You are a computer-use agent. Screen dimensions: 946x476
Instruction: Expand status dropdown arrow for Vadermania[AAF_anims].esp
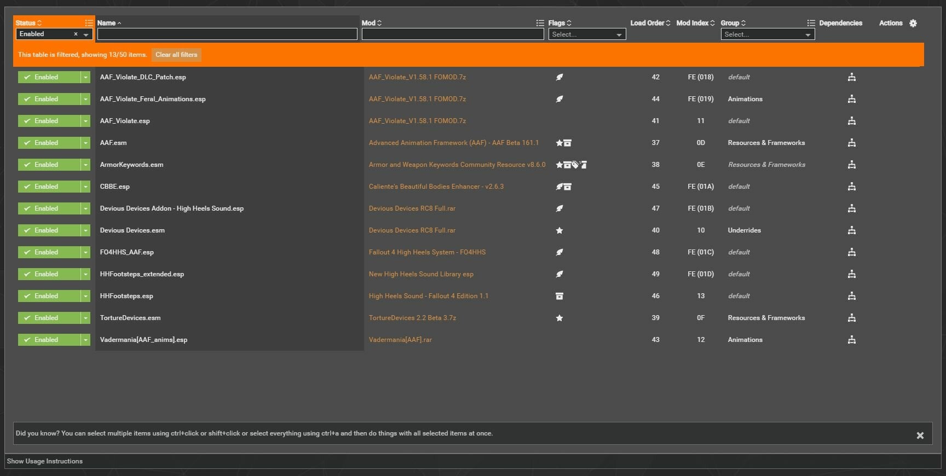tap(86, 340)
